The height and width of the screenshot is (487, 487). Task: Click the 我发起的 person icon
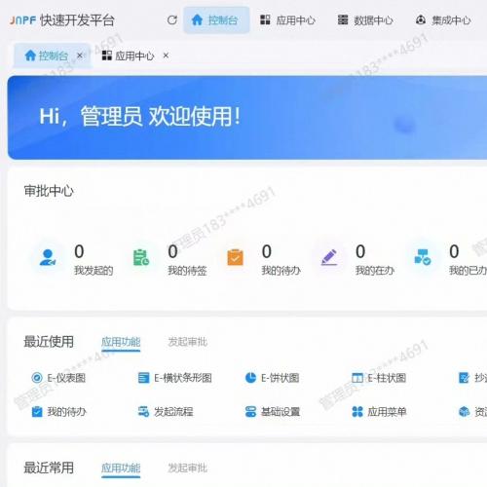(x=48, y=257)
